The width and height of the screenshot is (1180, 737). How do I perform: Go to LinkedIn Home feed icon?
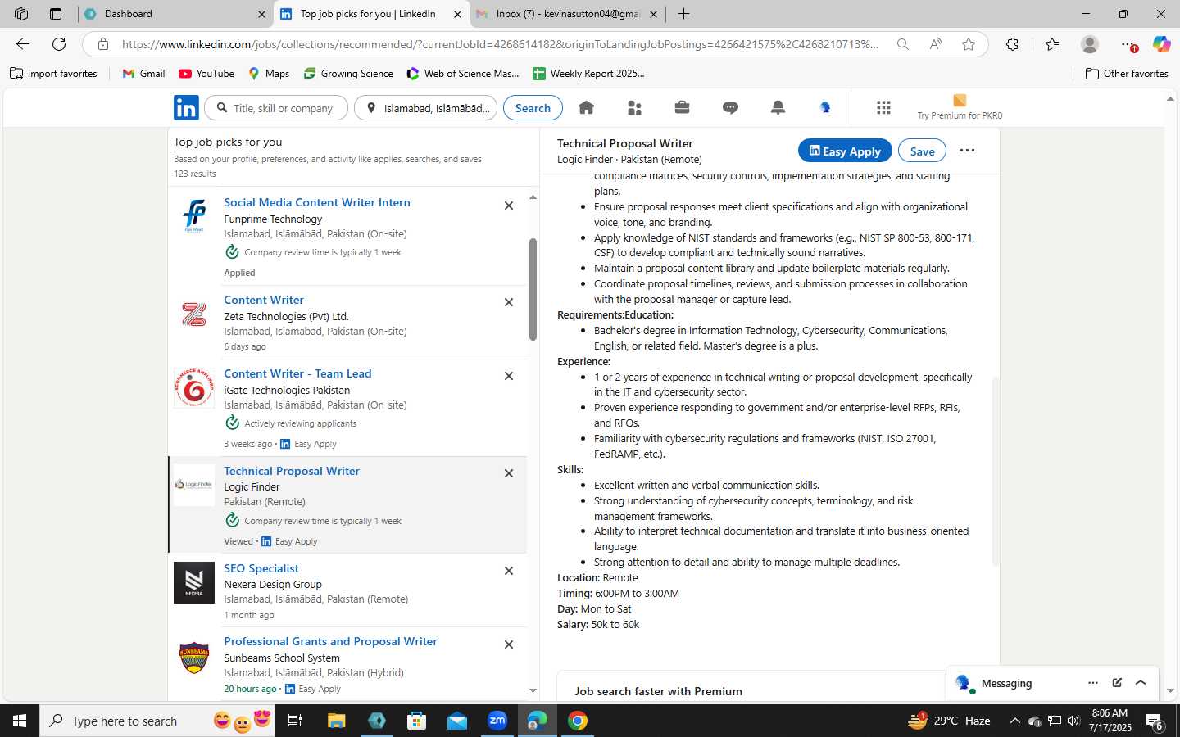586,107
